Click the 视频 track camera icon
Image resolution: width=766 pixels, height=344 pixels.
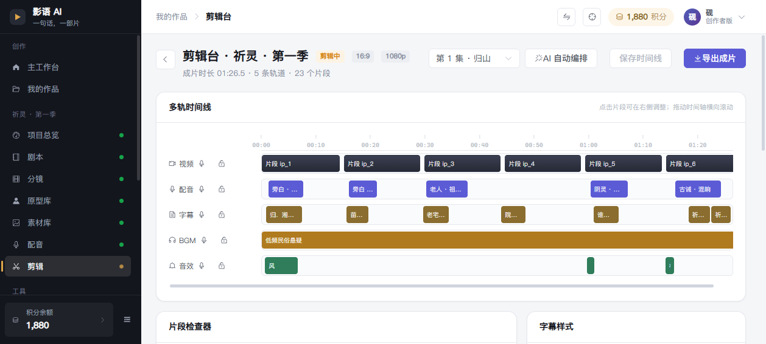tap(172, 163)
